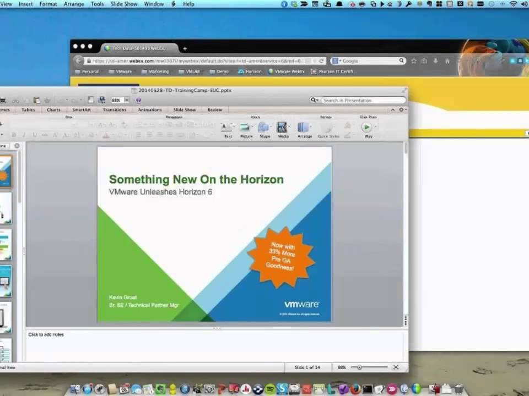
Task: Click the Save icon in PowerPoint toolbar
Action: [101, 100]
